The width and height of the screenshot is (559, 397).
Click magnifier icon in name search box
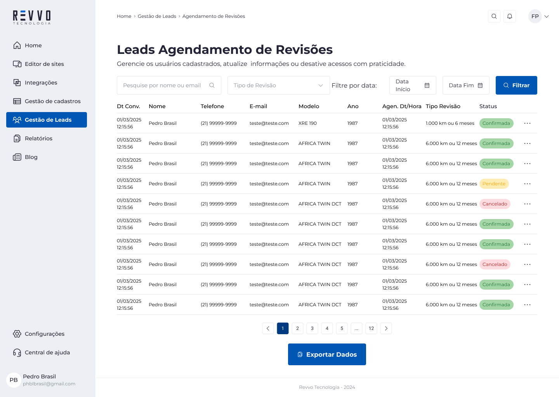(212, 85)
